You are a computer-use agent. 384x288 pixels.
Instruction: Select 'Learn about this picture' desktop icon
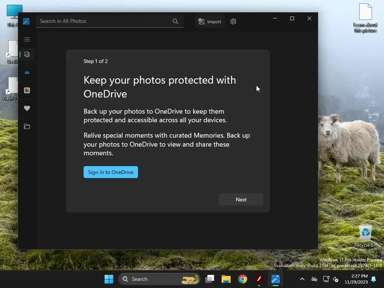(365, 18)
